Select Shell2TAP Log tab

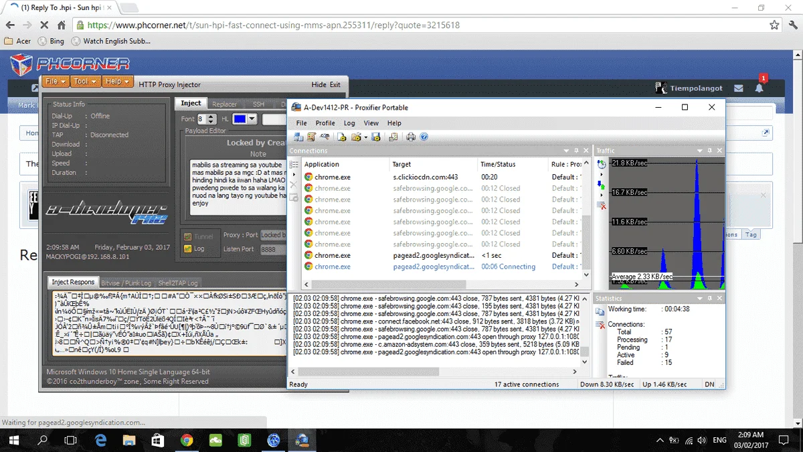coord(179,283)
